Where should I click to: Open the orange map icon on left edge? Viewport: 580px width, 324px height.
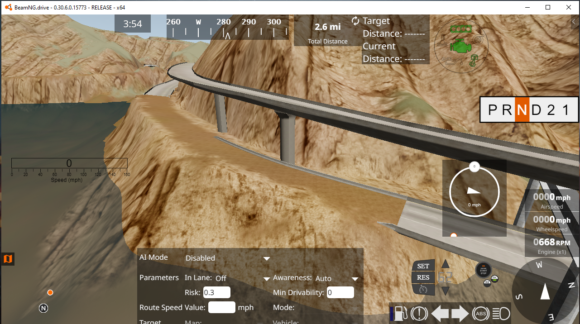(x=7, y=259)
